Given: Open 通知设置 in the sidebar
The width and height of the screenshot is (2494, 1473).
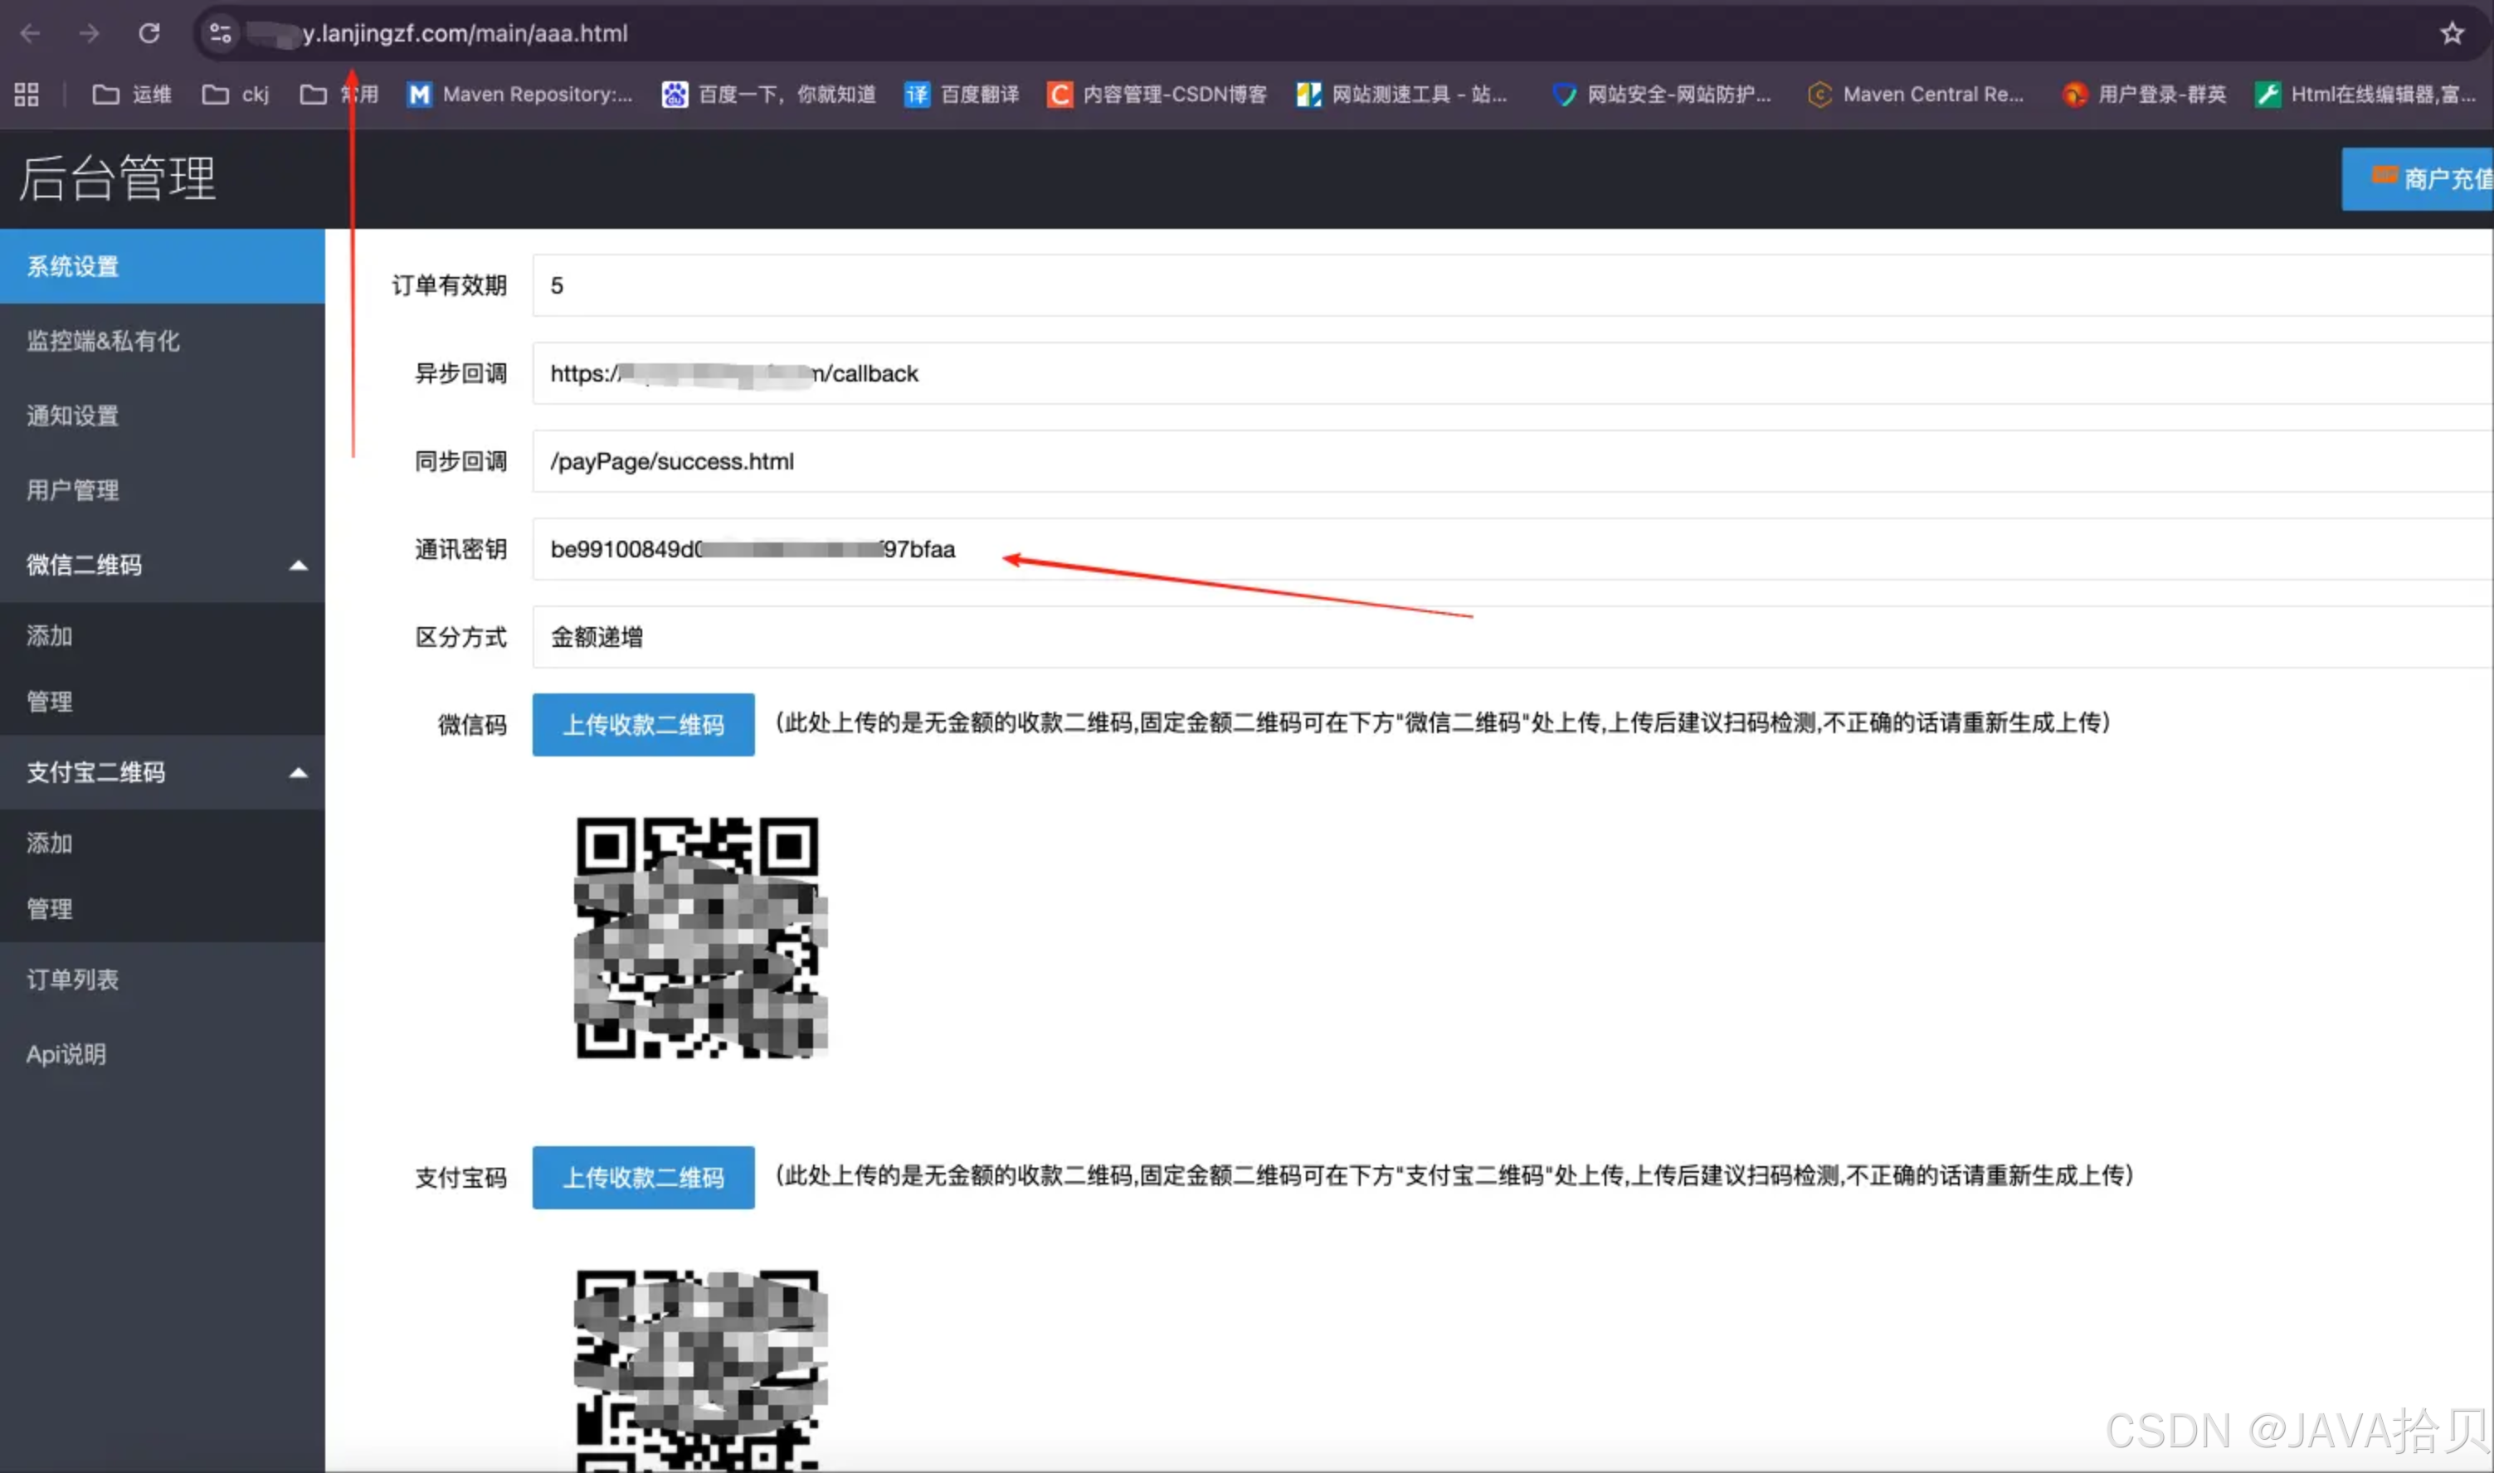Looking at the screenshot, I should coord(163,415).
